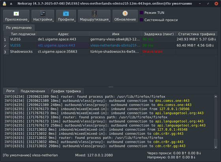Click the Обновление arrow icon

click(x=125, y=13)
